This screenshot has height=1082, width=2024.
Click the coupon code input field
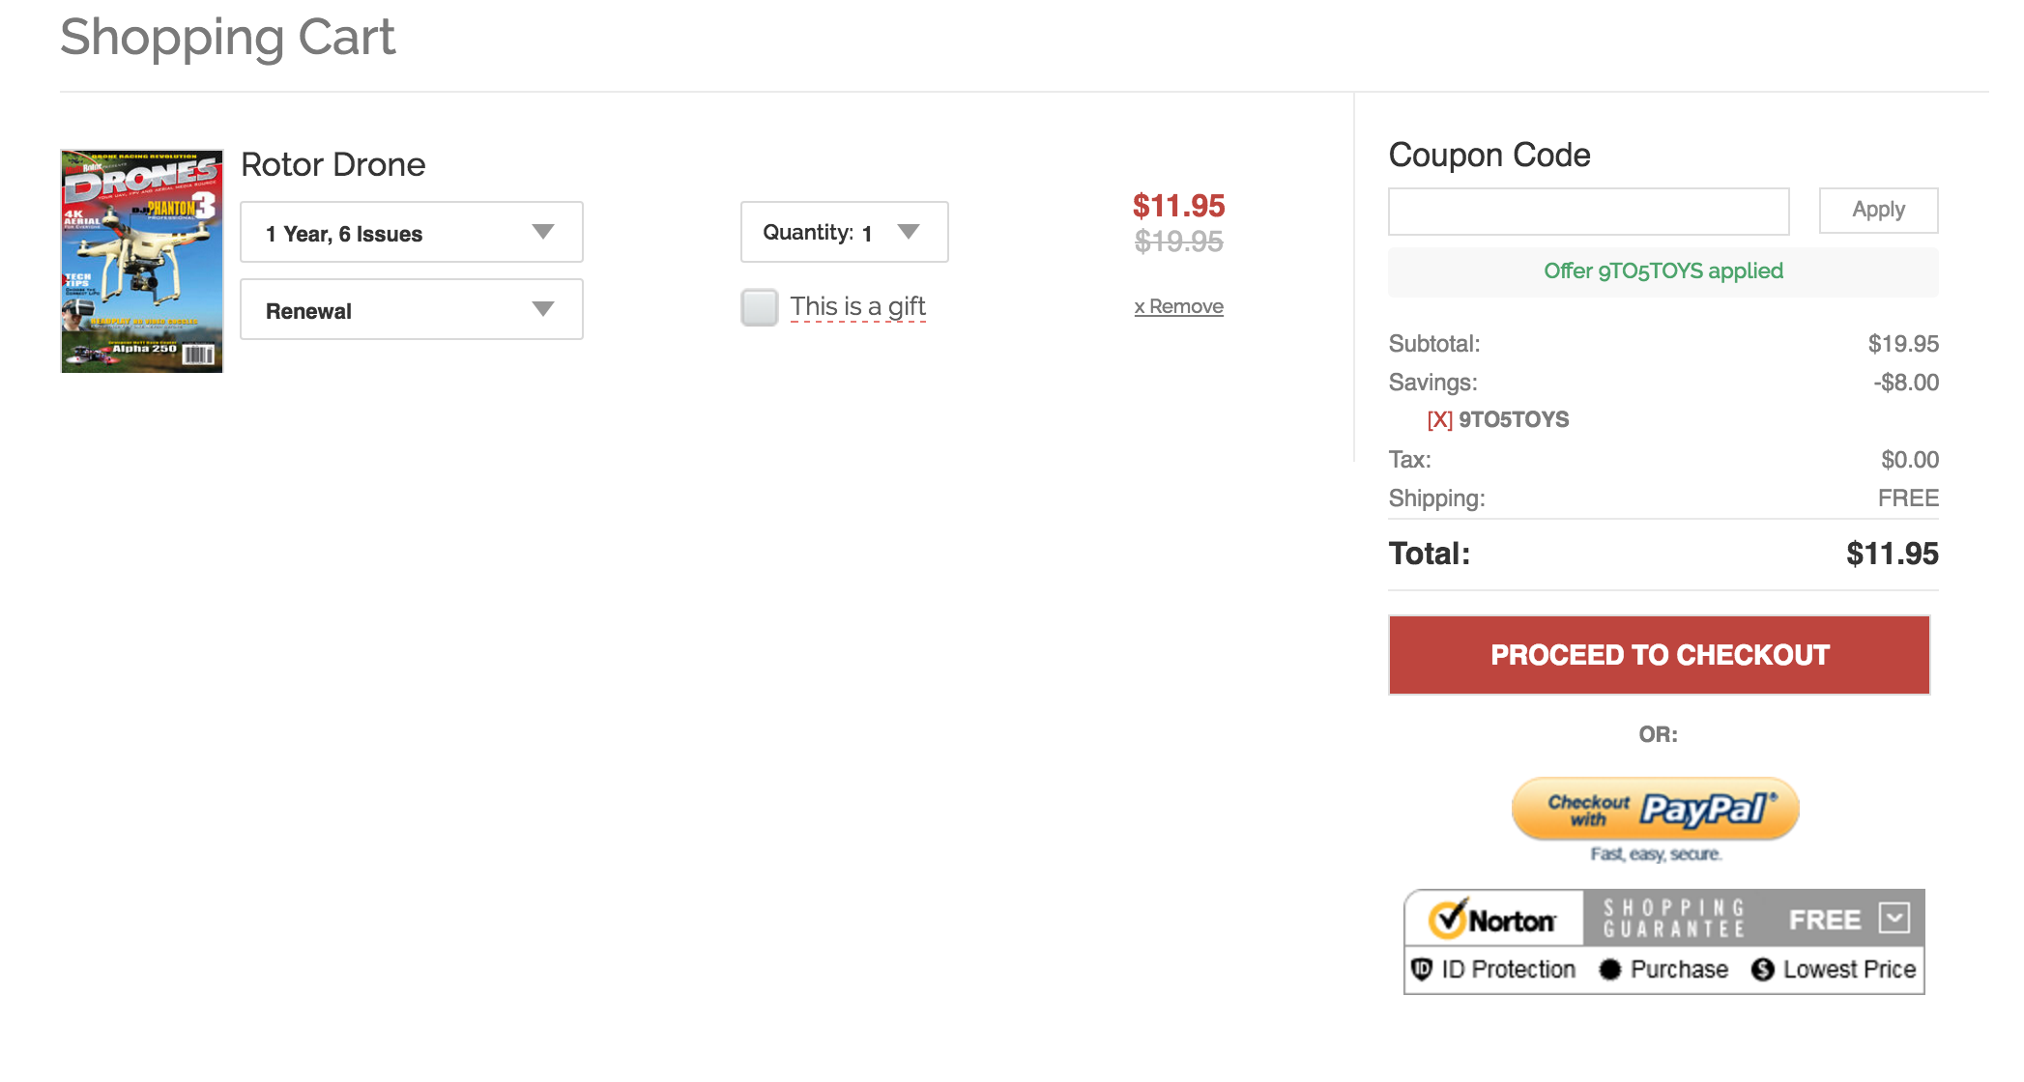pyautogui.click(x=1588, y=212)
